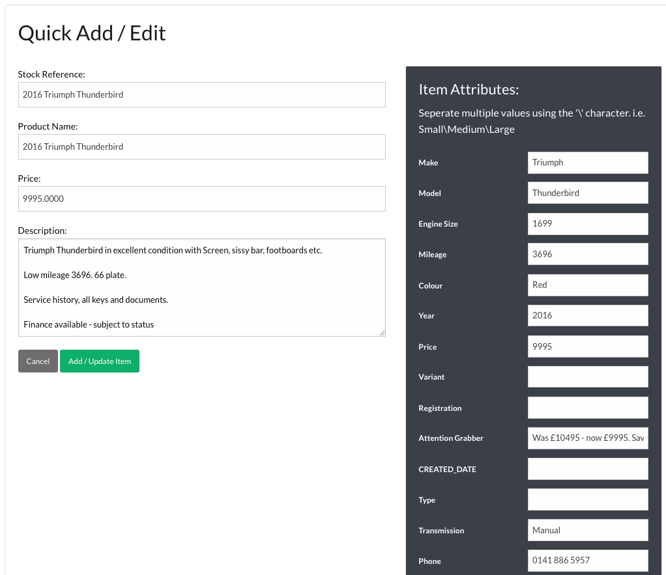Click the Engine Size field
666x575 pixels.
tap(587, 224)
